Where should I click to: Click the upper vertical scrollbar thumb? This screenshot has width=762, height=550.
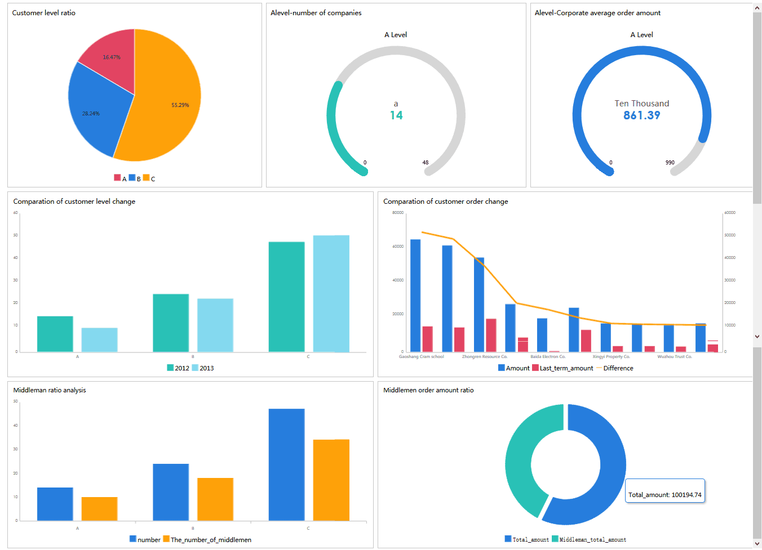[x=757, y=108]
